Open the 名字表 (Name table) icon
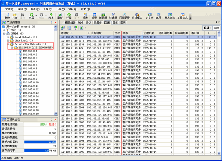Viewport: 222px width, 161px height. 149,16
